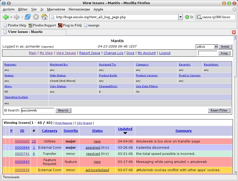Click the Google search engine icon
The image size is (238, 181).
pos(199,17)
